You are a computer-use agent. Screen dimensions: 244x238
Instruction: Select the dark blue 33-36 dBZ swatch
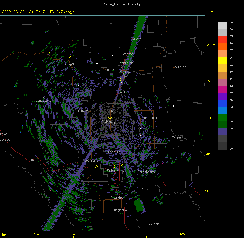pos(222,103)
